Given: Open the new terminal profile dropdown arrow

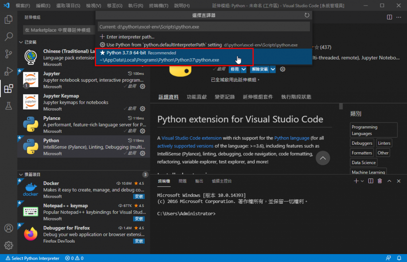Looking at the screenshot, I should click(x=362, y=181).
